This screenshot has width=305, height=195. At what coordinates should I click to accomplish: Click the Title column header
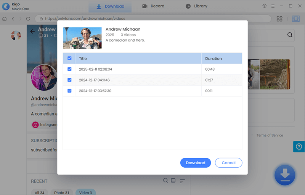138,58
